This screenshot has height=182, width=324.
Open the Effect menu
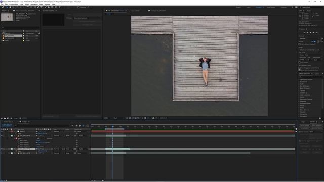[27, 4]
